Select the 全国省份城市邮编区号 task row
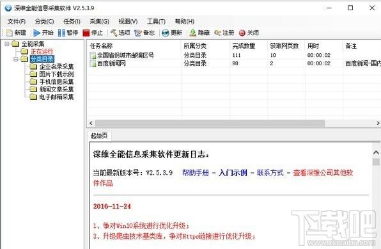381x249 pixels. [234, 55]
